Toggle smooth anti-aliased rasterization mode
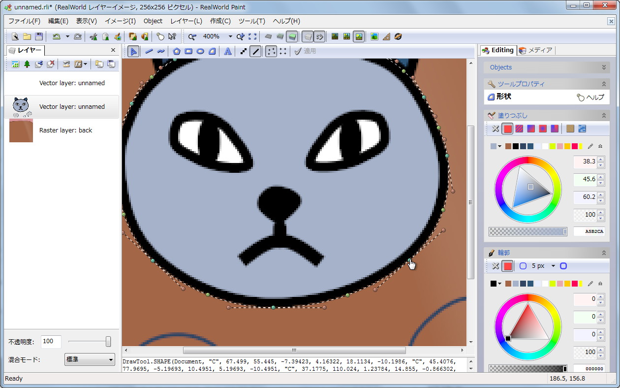This screenshot has width=620, height=388. pos(255,51)
